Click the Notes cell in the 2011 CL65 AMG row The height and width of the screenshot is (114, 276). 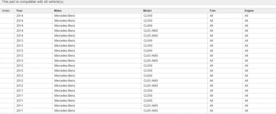coord(7,111)
